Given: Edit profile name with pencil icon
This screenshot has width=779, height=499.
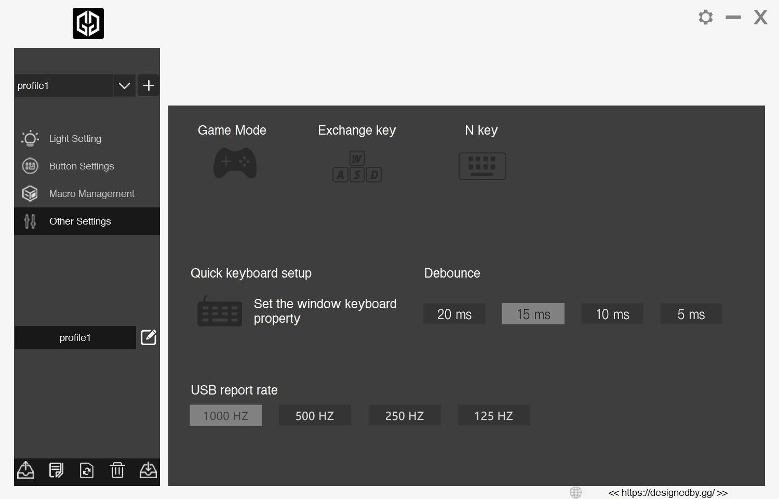Looking at the screenshot, I should tap(149, 337).
